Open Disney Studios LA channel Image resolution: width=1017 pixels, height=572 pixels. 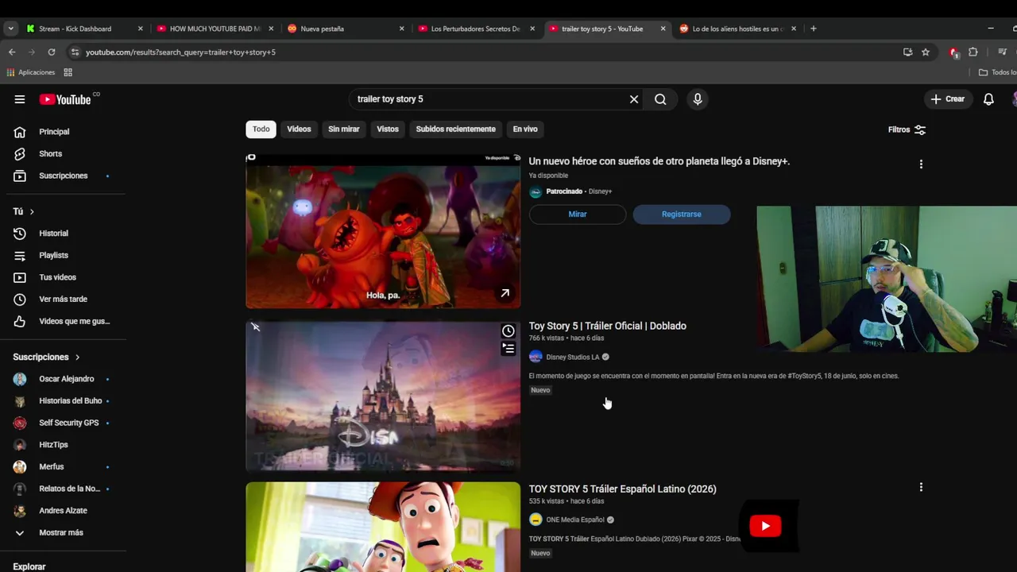[x=572, y=357]
